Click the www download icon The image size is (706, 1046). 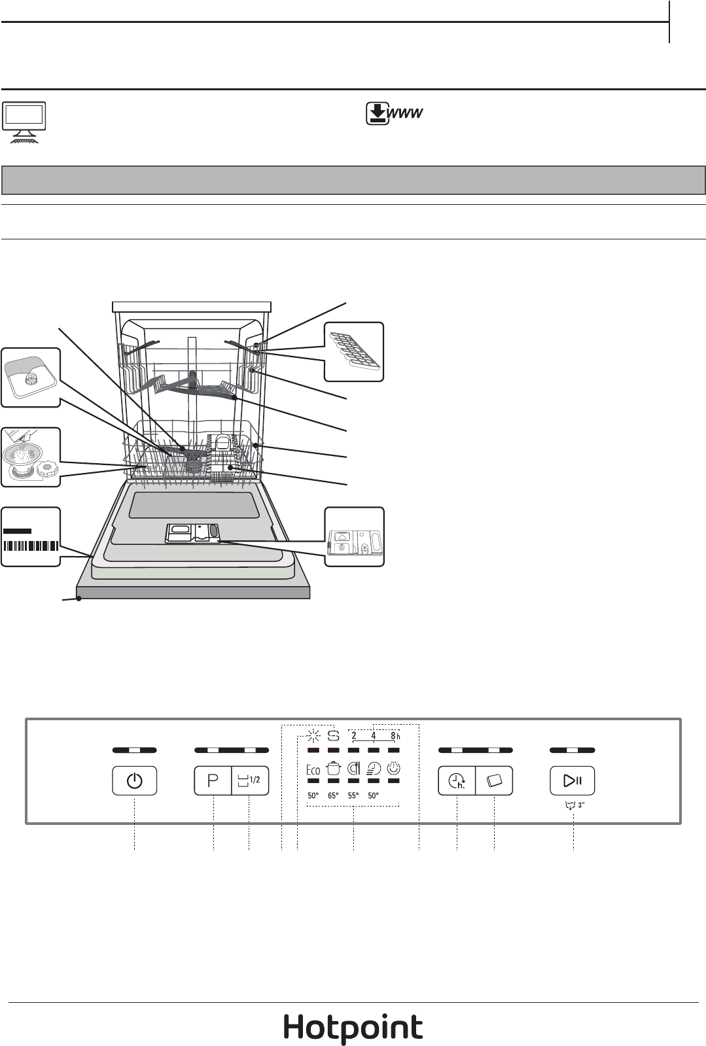(x=394, y=114)
